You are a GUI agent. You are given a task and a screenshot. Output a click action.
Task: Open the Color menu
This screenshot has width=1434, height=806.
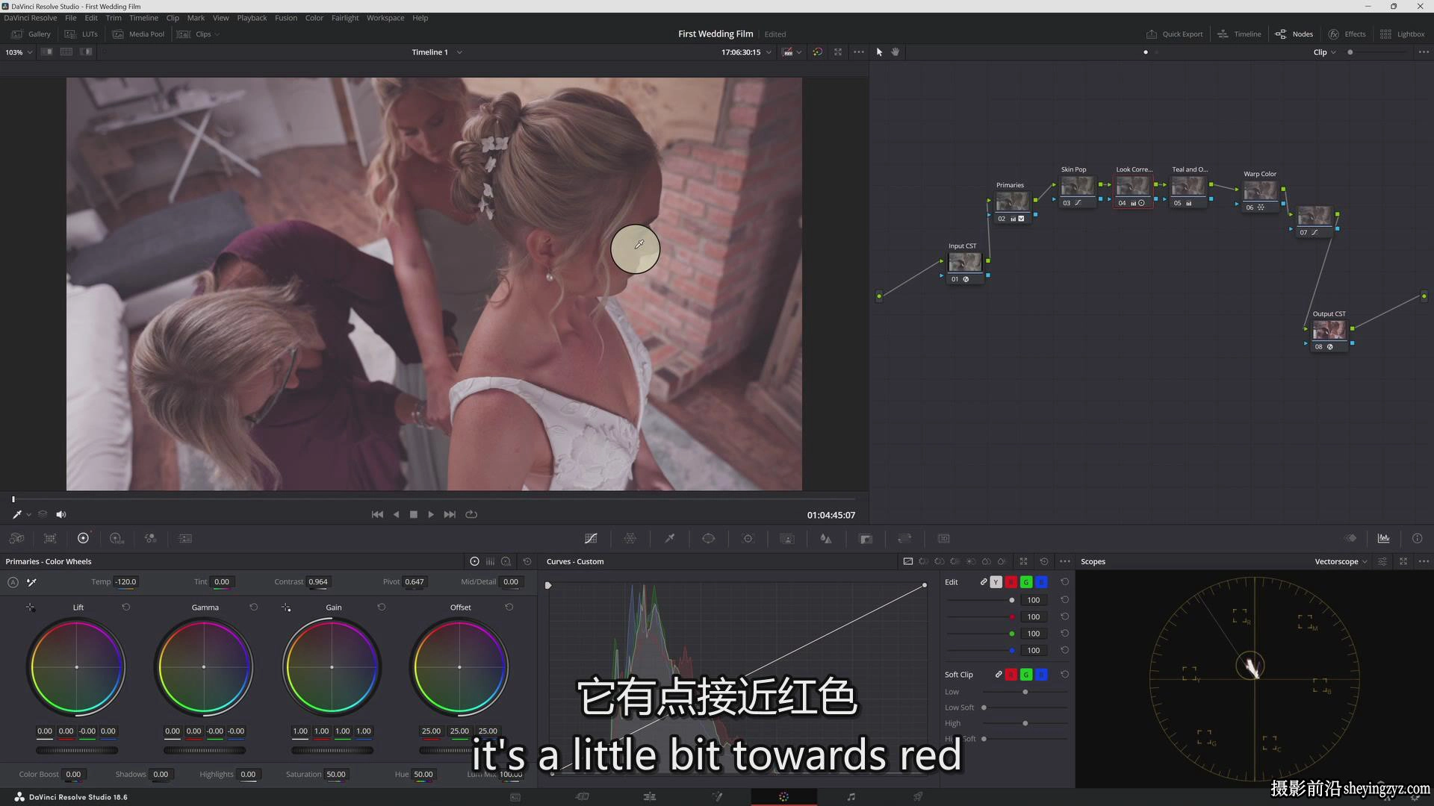314,18
